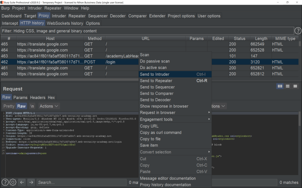The height and width of the screenshot is (188, 302).
Task: Switch to the Repeater tab
Action: (77, 16)
